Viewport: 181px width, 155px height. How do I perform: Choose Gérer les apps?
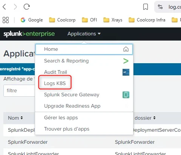84,118
